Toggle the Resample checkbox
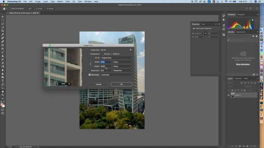Screen dimensions: 264x148 click(x=90, y=75)
